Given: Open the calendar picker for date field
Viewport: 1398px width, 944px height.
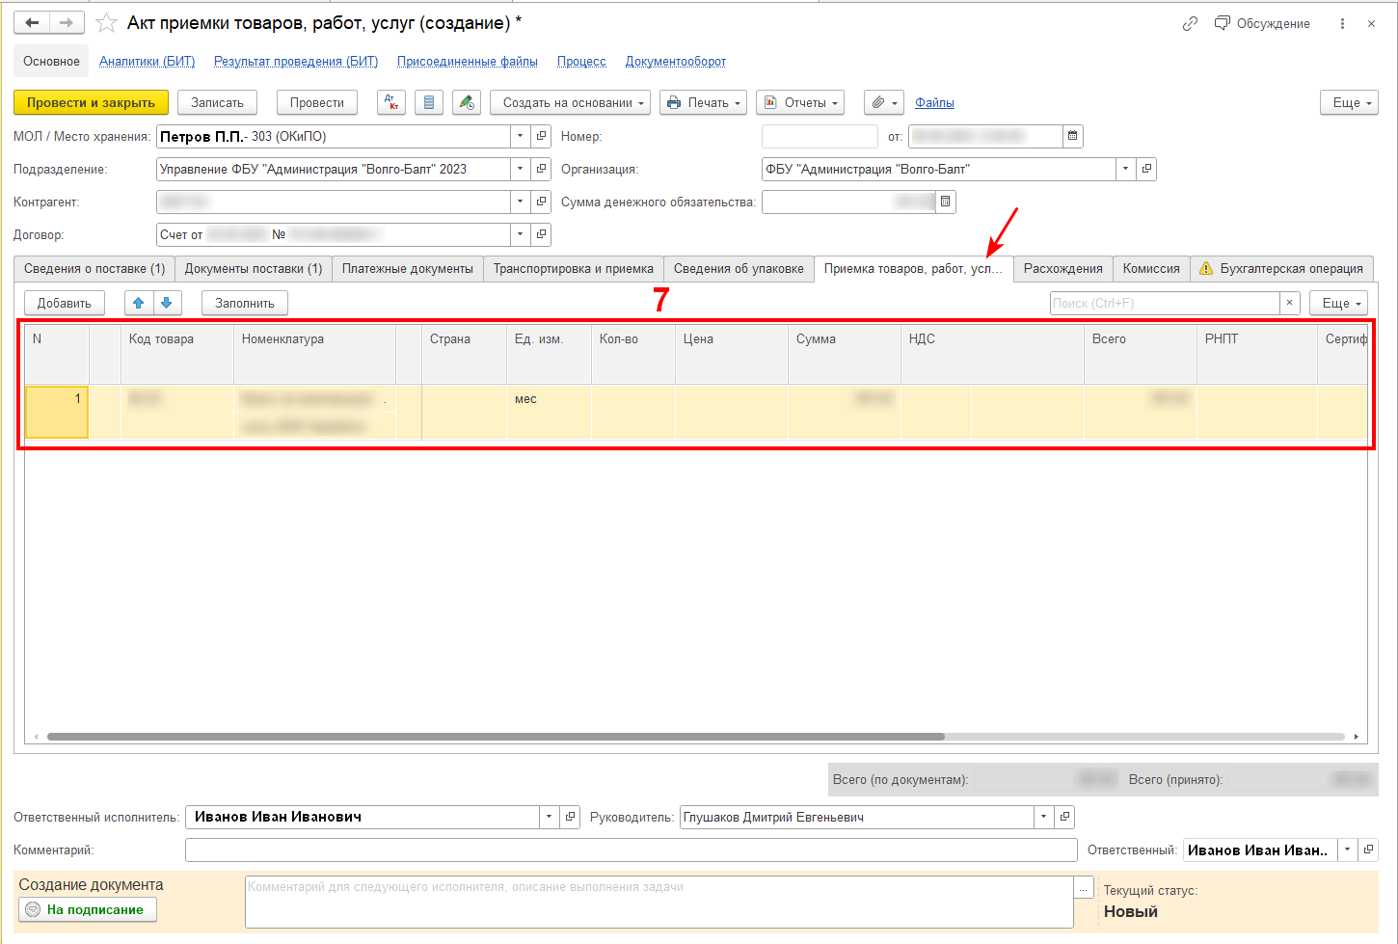Looking at the screenshot, I should click(x=1072, y=137).
